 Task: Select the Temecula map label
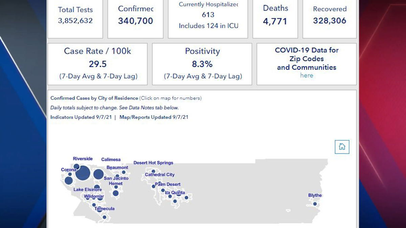tap(105, 208)
